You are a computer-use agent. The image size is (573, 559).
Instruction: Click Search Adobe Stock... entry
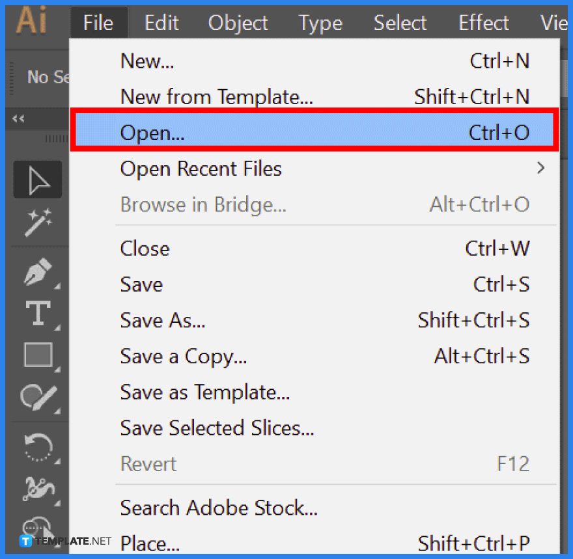pos(314,508)
